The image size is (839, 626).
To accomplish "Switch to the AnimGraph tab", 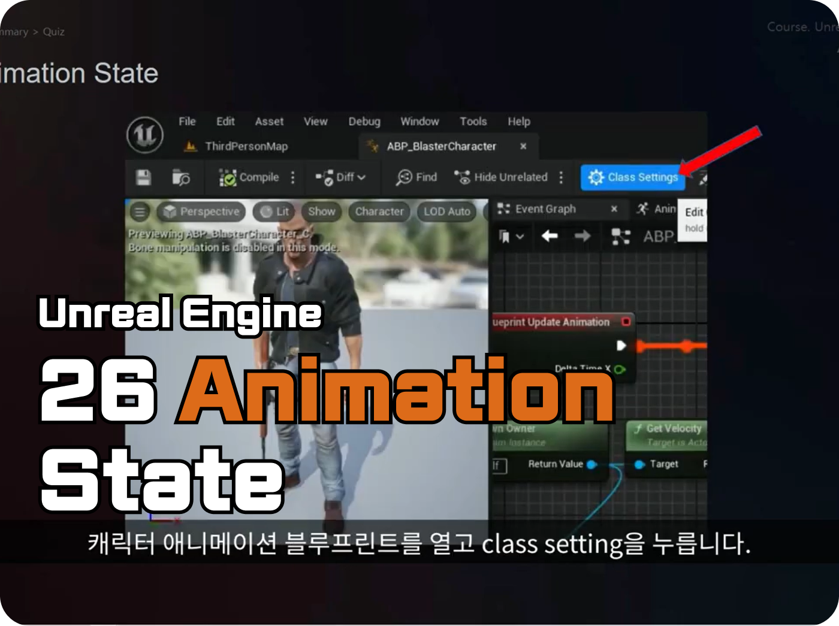I will [x=656, y=209].
